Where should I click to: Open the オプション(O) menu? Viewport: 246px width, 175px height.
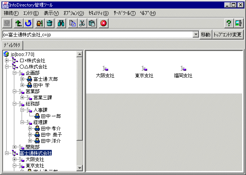tap(74, 13)
